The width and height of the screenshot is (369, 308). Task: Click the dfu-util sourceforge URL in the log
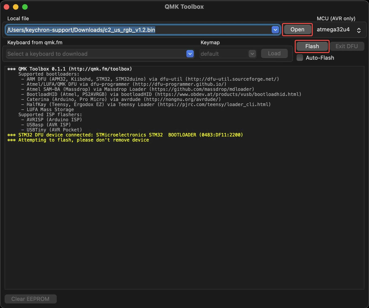(233, 79)
